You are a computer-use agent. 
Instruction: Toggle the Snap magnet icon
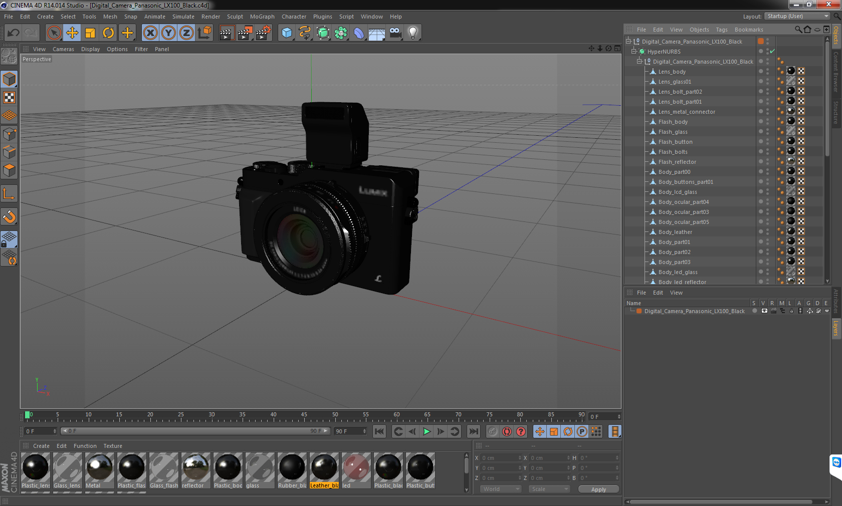click(x=9, y=217)
